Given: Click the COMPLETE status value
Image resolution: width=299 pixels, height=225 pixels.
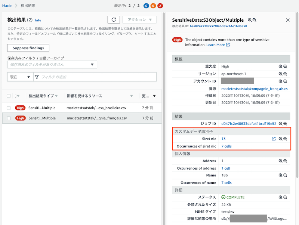Looking at the screenshot, I should pos(233,197).
